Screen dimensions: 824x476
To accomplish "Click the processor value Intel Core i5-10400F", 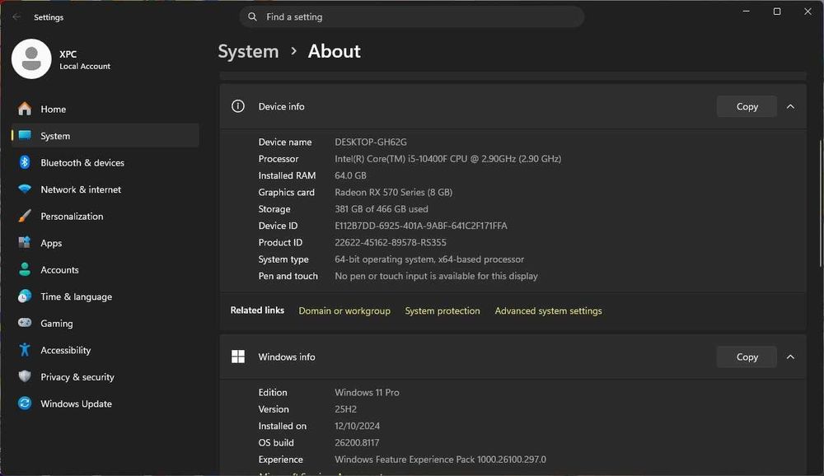I will pos(447,159).
